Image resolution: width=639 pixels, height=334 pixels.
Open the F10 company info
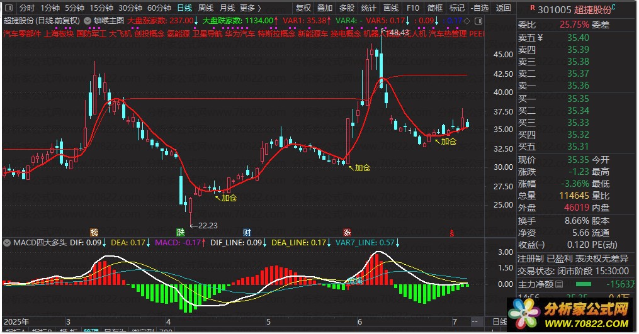pos(412,8)
